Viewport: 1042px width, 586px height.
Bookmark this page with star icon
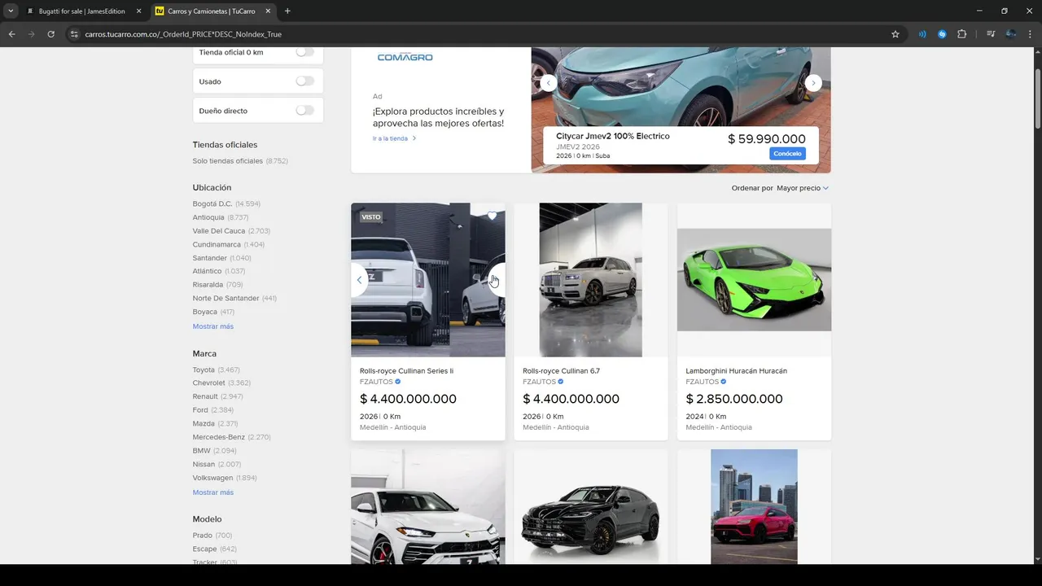click(x=895, y=34)
